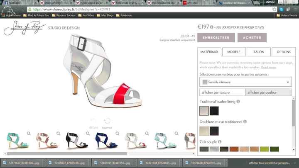The image size is (299, 168).
Task: Select black Traditional leather lining swatch
Action: [x=214, y=111]
